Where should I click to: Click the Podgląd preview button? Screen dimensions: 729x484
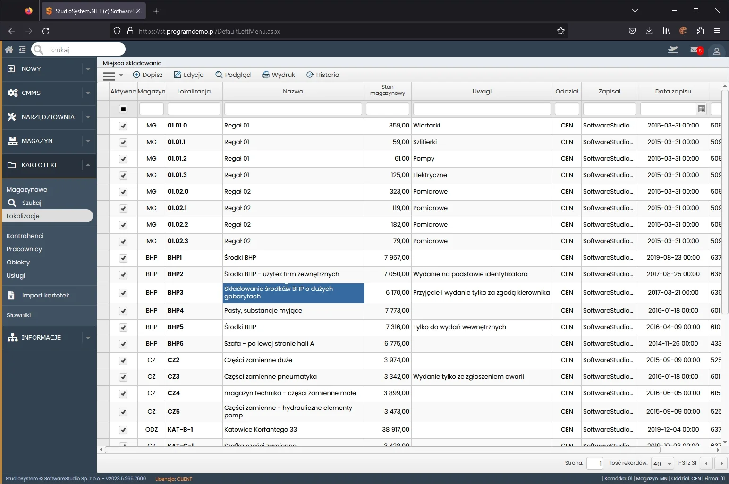233,75
